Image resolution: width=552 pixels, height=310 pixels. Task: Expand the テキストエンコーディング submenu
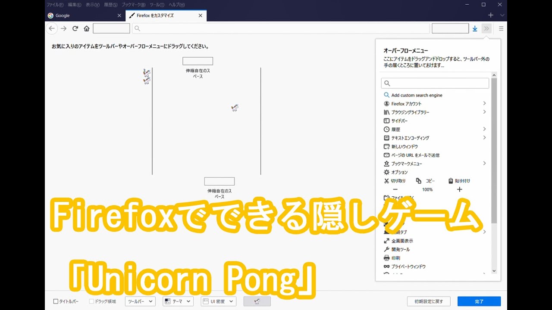484,138
